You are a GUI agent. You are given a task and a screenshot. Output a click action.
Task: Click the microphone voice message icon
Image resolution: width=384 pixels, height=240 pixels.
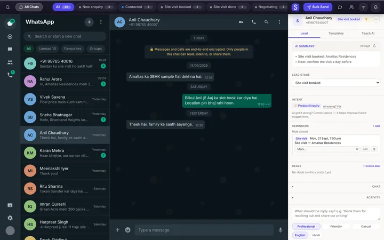point(281,230)
